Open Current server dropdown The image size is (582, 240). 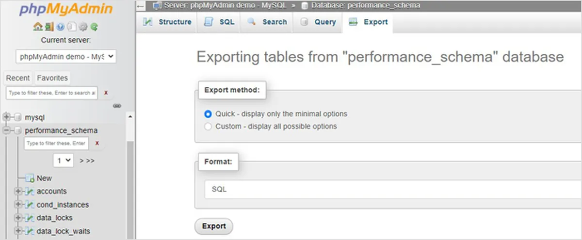66,56
